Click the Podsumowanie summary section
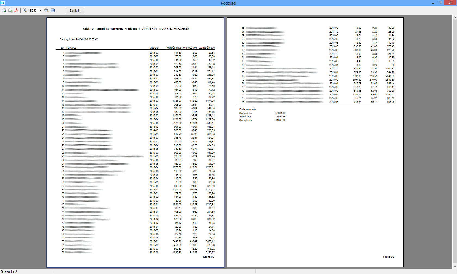Image resolution: width=457 pixels, height=274 pixels. pos(247,109)
